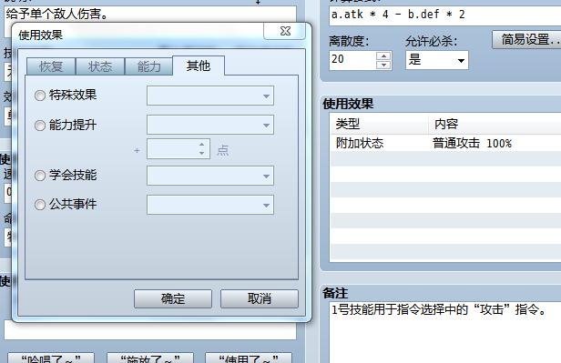Choose the 学会技能 radio button
This screenshot has width=561, height=363.
[40, 176]
